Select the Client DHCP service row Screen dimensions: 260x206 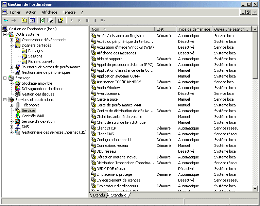106,128
